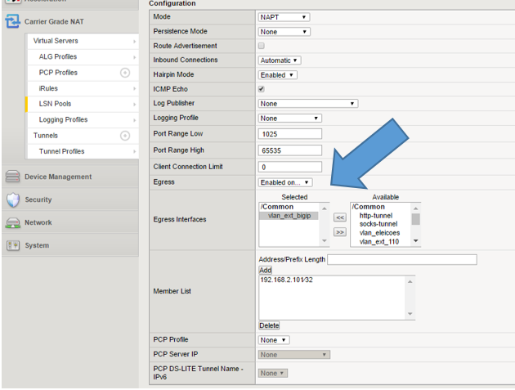Uncheck the ICMP Echo checkbox
Image resolution: width=515 pixels, height=390 pixels.
tap(262, 88)
